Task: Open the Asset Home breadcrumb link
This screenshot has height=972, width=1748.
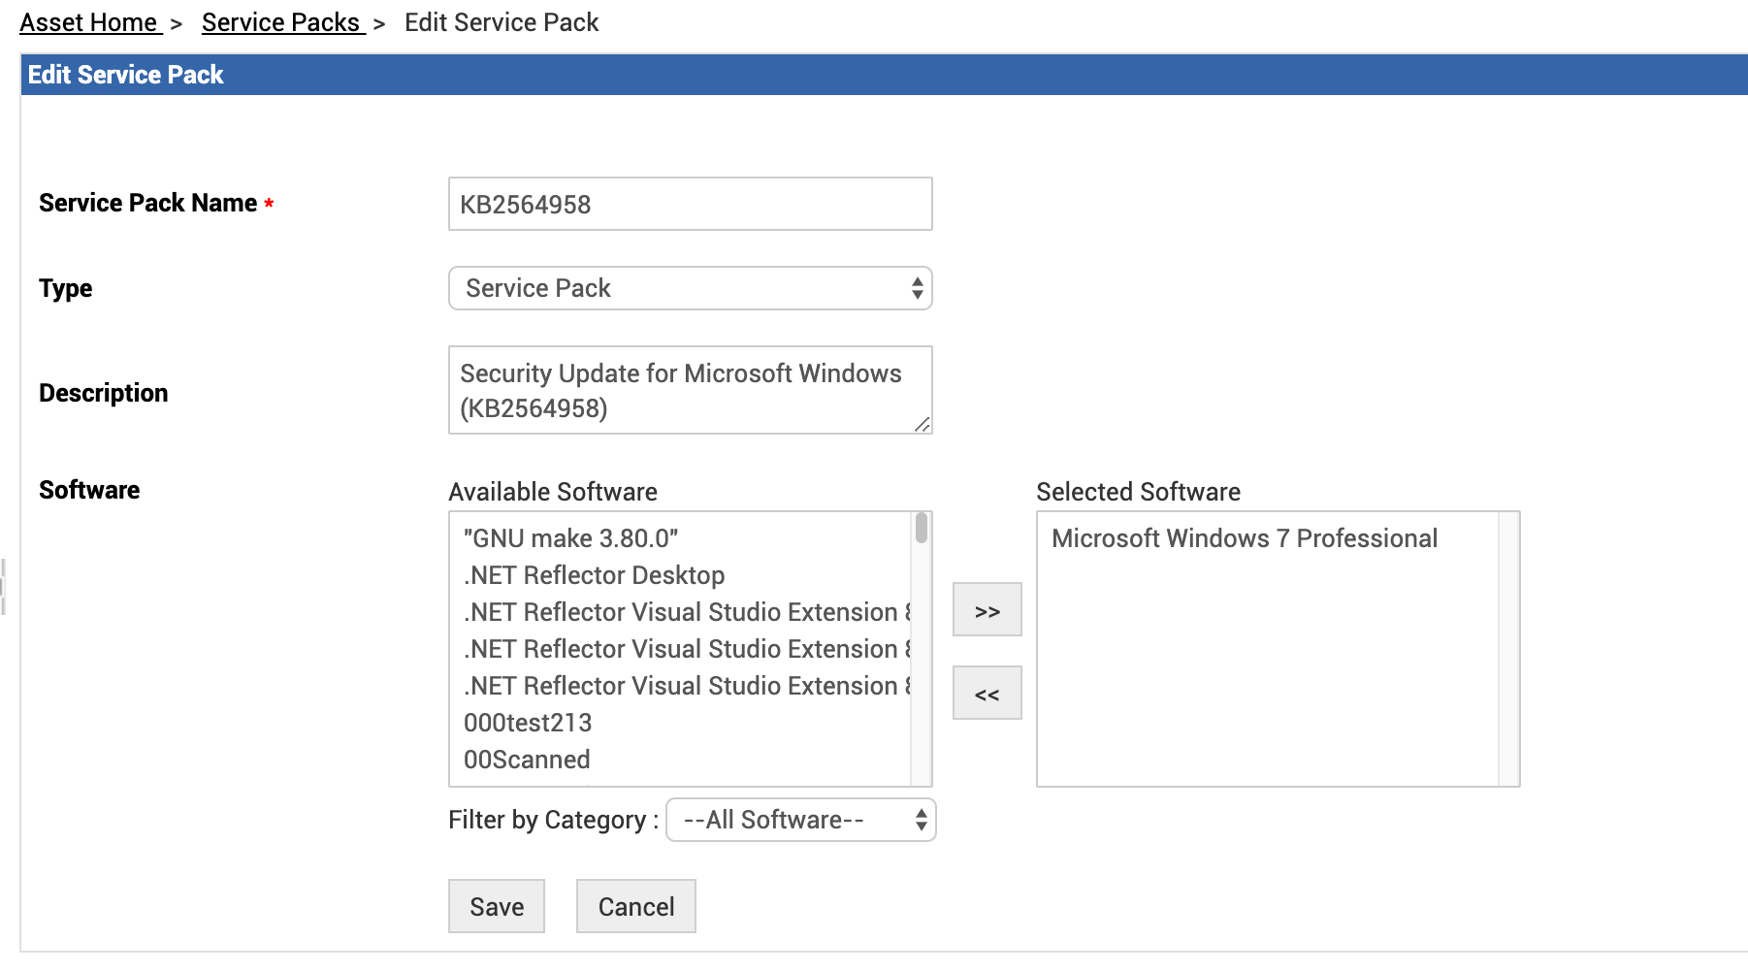Action: (89, 22)
